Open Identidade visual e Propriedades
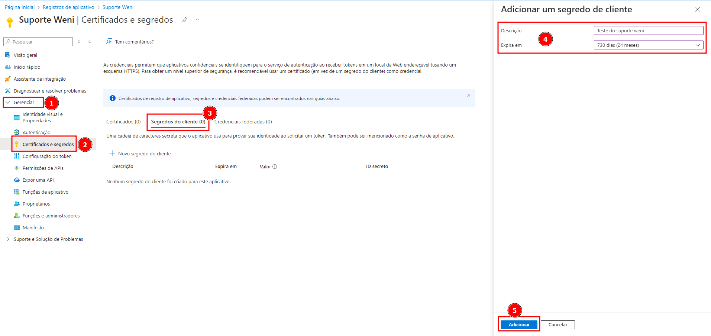 (42, 117)
